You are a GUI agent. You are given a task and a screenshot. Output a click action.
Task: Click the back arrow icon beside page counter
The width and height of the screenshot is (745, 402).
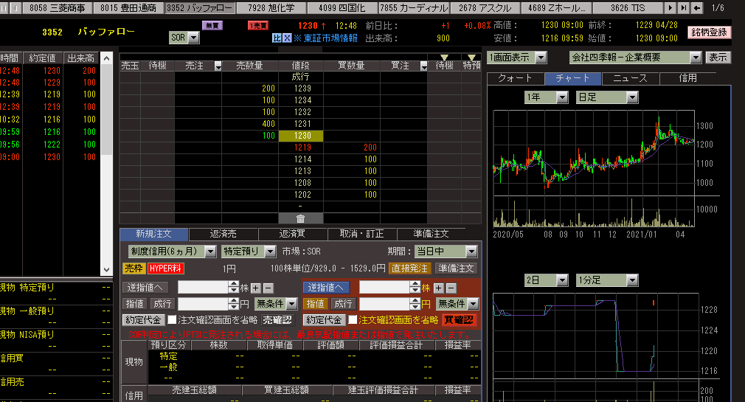[x=697, y=8]
